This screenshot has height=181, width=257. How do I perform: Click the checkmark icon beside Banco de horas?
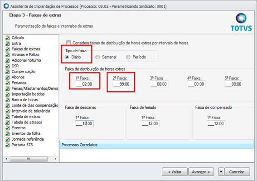[x=7, y=100]
